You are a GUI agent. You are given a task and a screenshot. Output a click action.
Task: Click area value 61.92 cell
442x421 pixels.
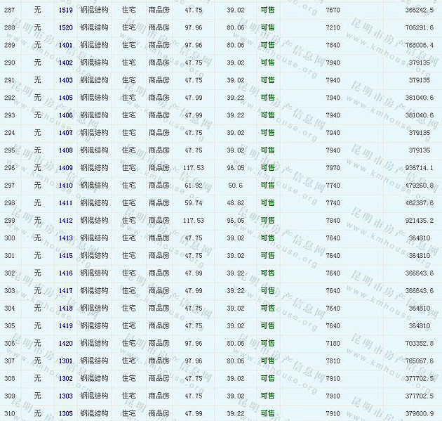click(x=193, y=186)
